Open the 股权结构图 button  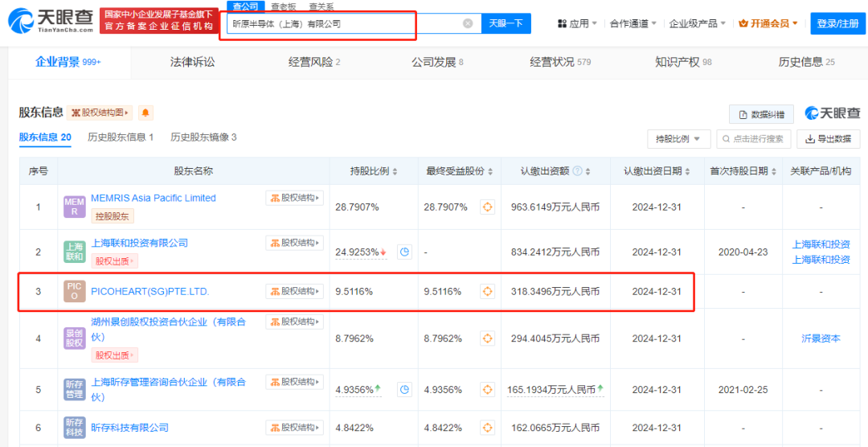point(100,113)
